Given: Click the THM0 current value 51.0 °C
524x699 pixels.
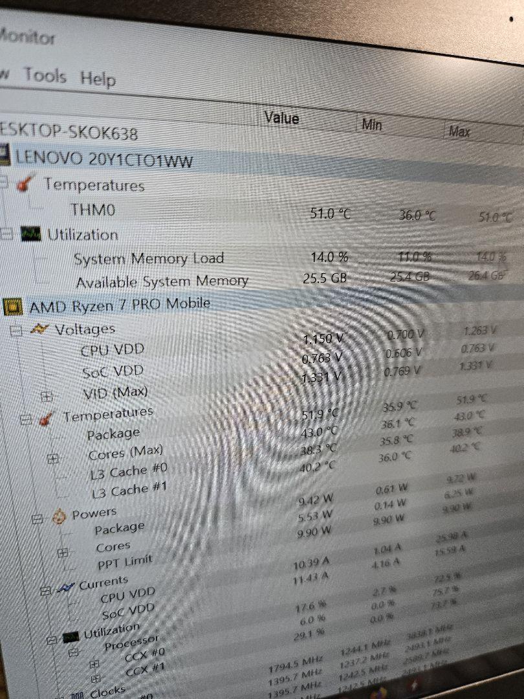Looking at the screenshot, I should coord(331,214).
